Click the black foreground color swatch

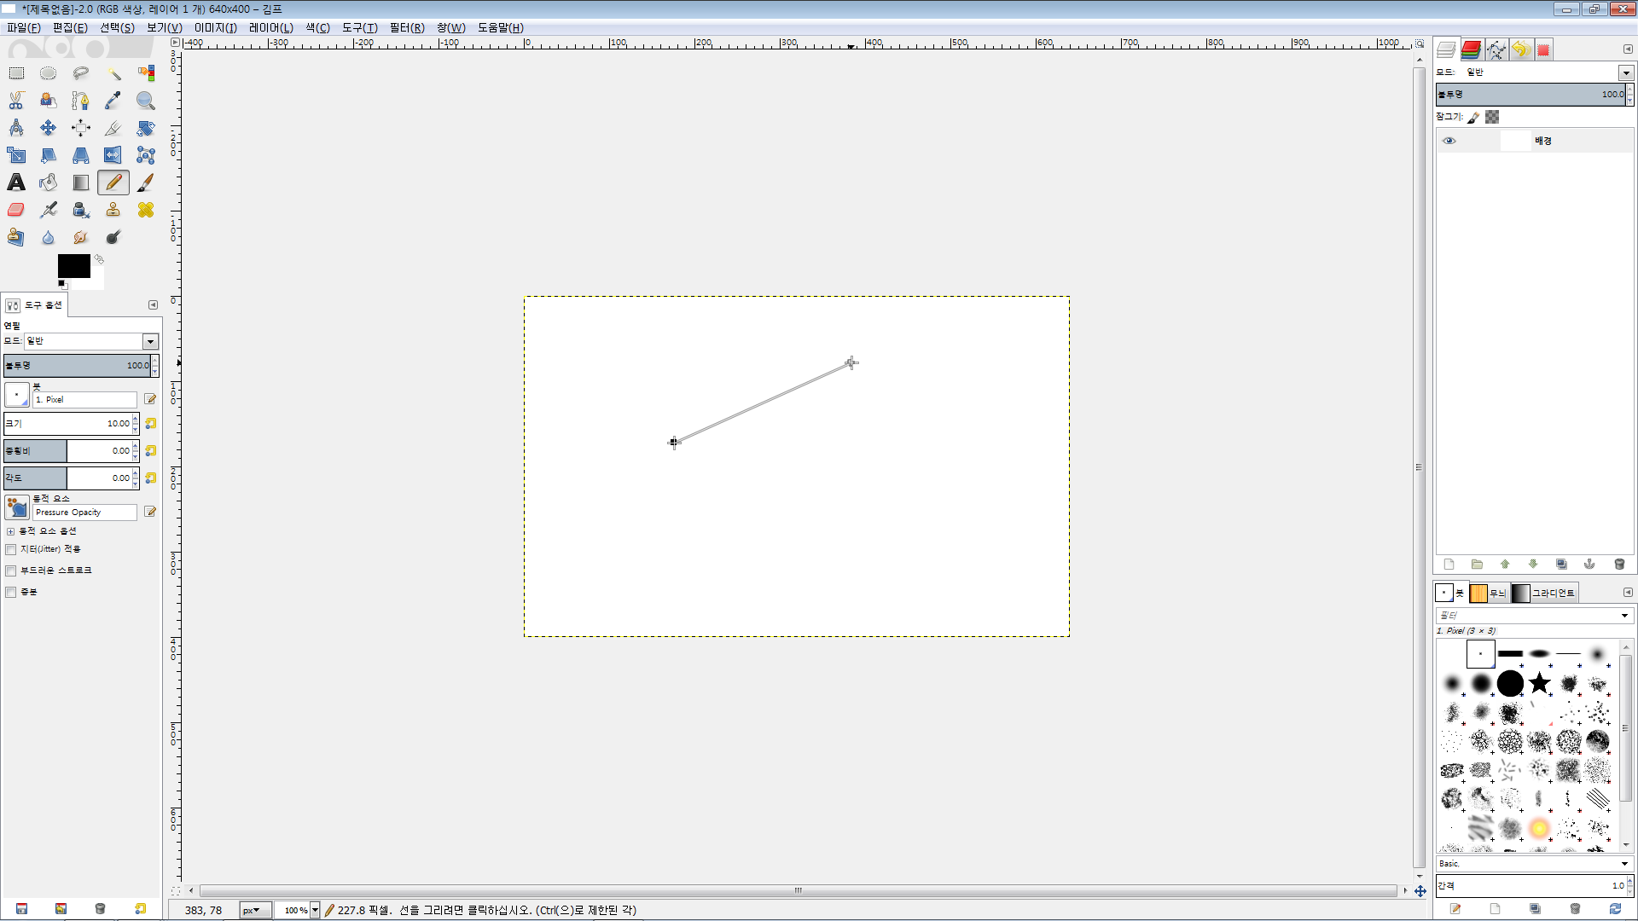(73, 265)
